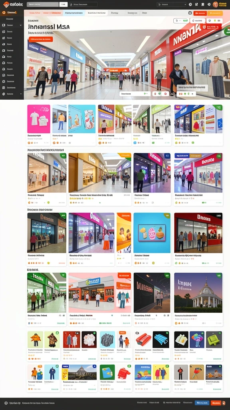
Task: Toggle the pill control with a green indicator
Action: [x=182, y=21]
